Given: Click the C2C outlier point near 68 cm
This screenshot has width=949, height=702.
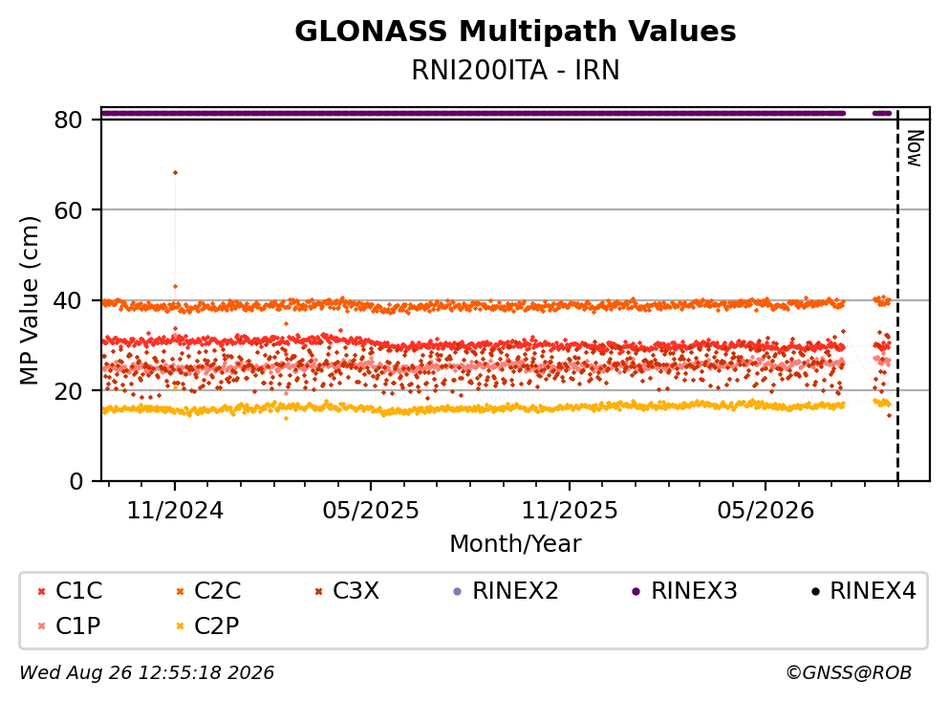Looking at the screenshot, I should [175, 172].
